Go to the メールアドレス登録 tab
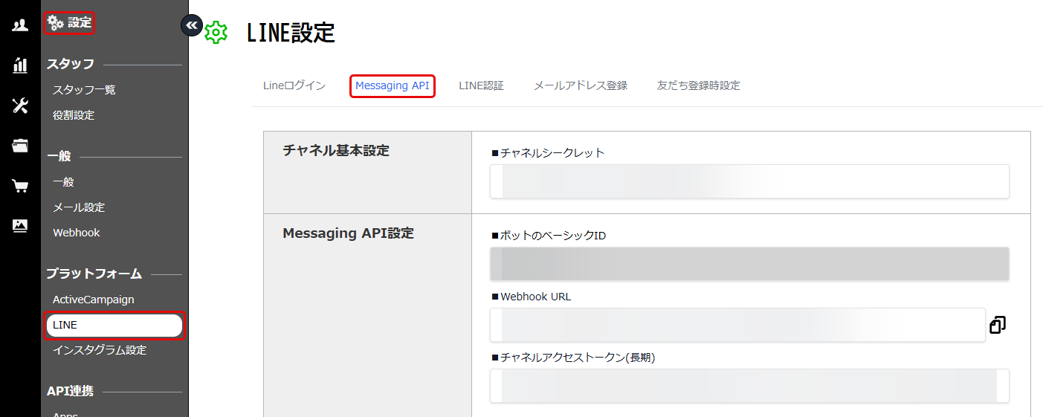 (581, 85)
